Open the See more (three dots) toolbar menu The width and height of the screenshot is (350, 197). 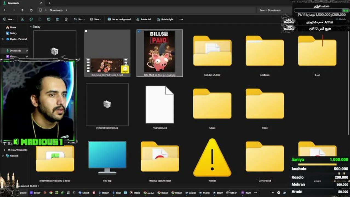coord(181,19)
